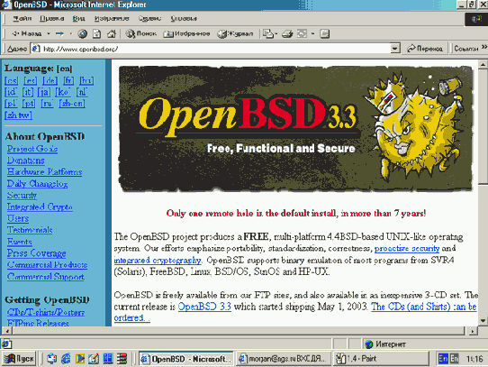
Task: Toggle the keyboard language indicator in tray
Action: tap(443, 359)
